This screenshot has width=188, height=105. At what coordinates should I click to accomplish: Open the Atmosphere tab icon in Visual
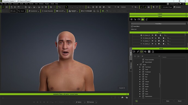135,19
